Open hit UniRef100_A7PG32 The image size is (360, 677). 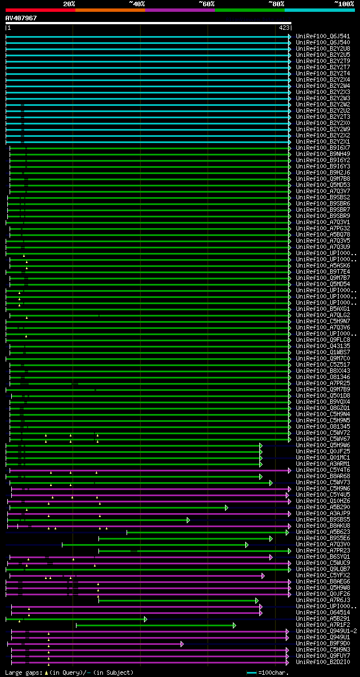323,228
